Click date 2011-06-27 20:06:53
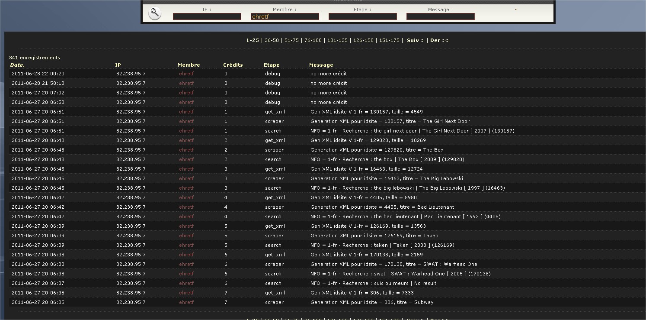Viewport: 646px width, 320px height. (x=38, y=102)
